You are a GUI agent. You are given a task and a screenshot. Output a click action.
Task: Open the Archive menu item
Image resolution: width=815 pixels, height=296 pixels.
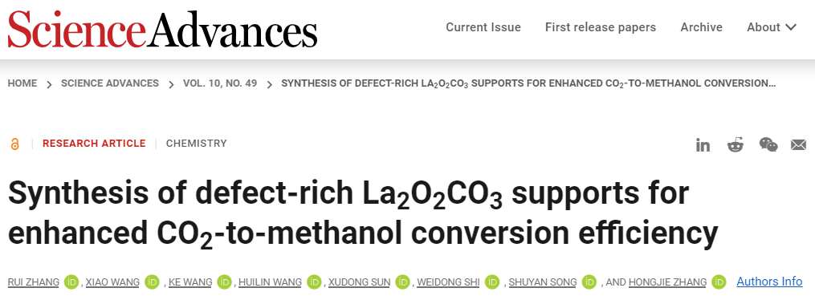701,27
